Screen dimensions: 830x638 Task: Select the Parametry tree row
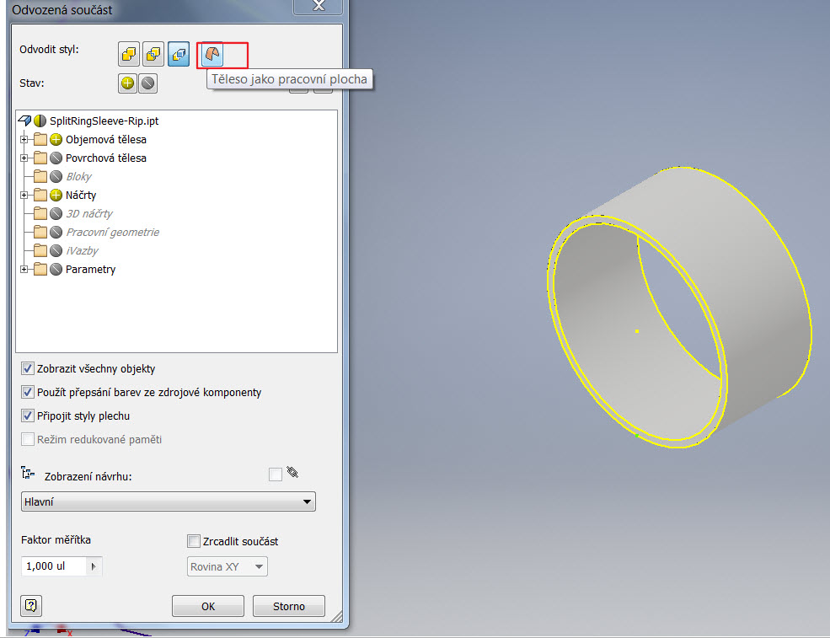coord(90,270)
